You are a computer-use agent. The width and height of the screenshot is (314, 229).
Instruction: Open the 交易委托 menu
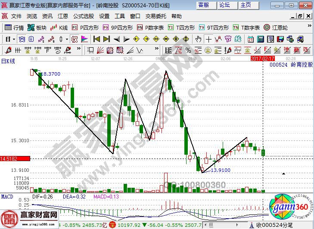click(155, 16)
